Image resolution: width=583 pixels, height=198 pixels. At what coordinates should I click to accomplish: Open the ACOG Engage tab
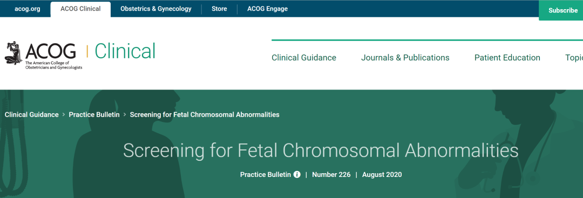click(x=267, y=9)
